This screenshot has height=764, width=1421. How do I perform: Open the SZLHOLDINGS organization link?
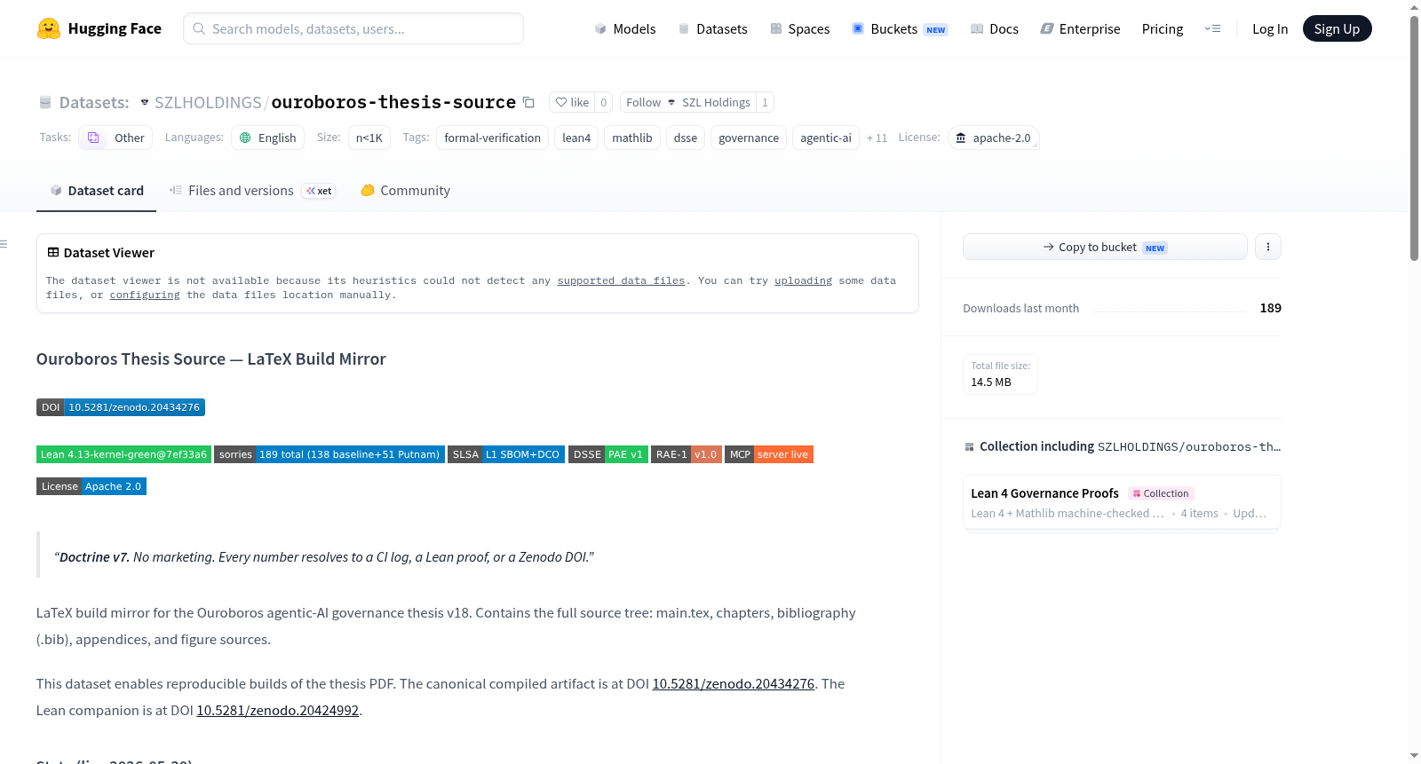pyautogui.click(x=208, y=102)
